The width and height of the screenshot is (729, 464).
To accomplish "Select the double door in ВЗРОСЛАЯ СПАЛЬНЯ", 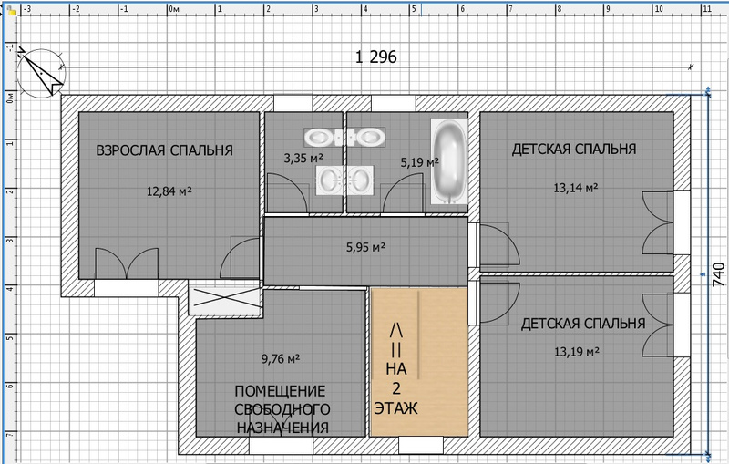I will pos(127,263).
